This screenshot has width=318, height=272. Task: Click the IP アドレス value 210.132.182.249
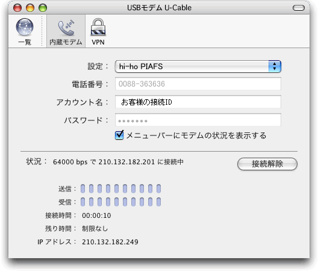point(110,242)
